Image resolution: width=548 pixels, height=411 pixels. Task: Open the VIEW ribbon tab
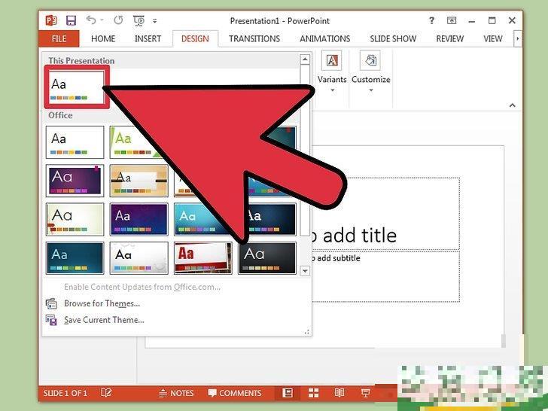(x=493, y=38)
